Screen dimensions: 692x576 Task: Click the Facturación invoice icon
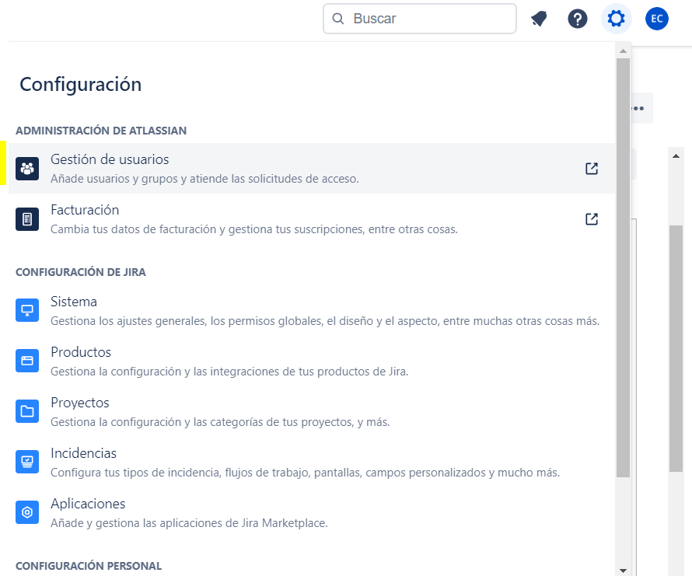coord(27,219)
